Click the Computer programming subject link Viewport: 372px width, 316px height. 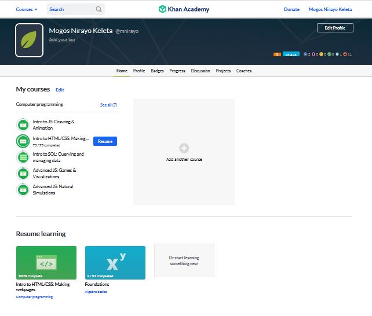click(x=34, y=297)
